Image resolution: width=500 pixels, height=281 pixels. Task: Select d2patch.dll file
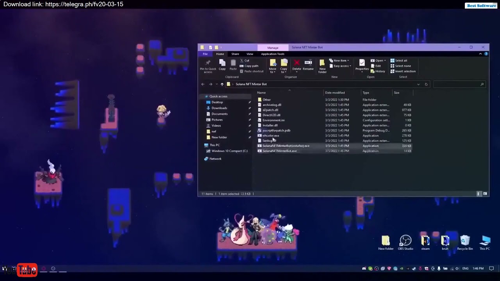270,110
